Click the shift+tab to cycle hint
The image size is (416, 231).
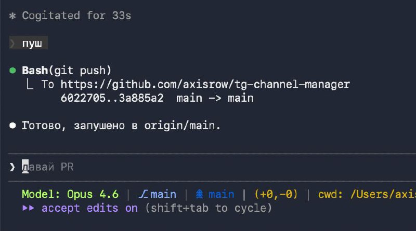point(207,208)
